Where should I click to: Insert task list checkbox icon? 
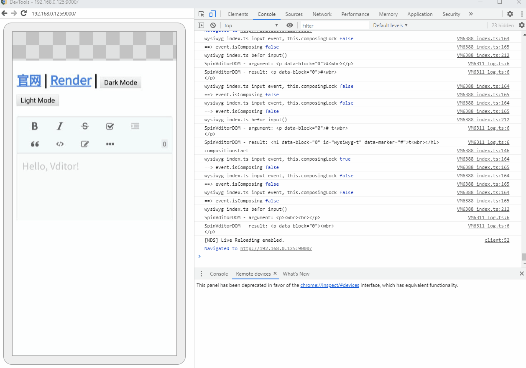click(x=110, y=126)
